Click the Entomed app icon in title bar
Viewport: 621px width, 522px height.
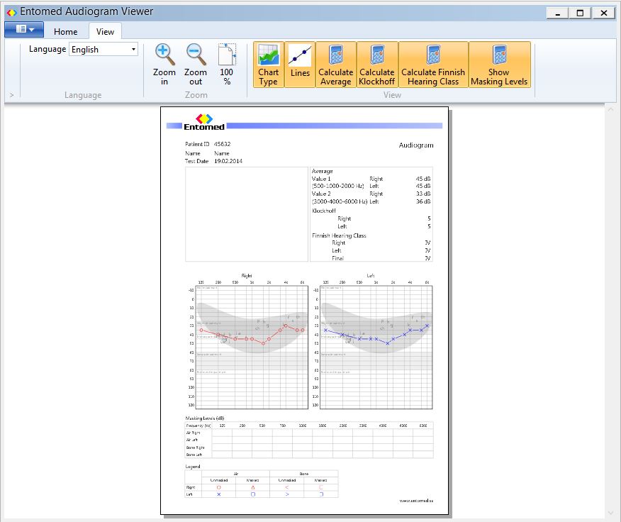tap(11, 12)
